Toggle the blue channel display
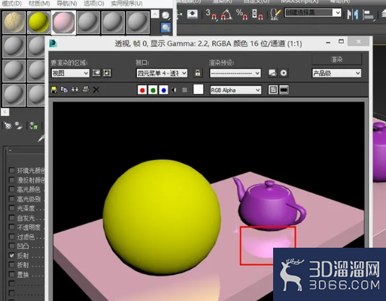This screenshot has width=386, height=301. [163, 90]
